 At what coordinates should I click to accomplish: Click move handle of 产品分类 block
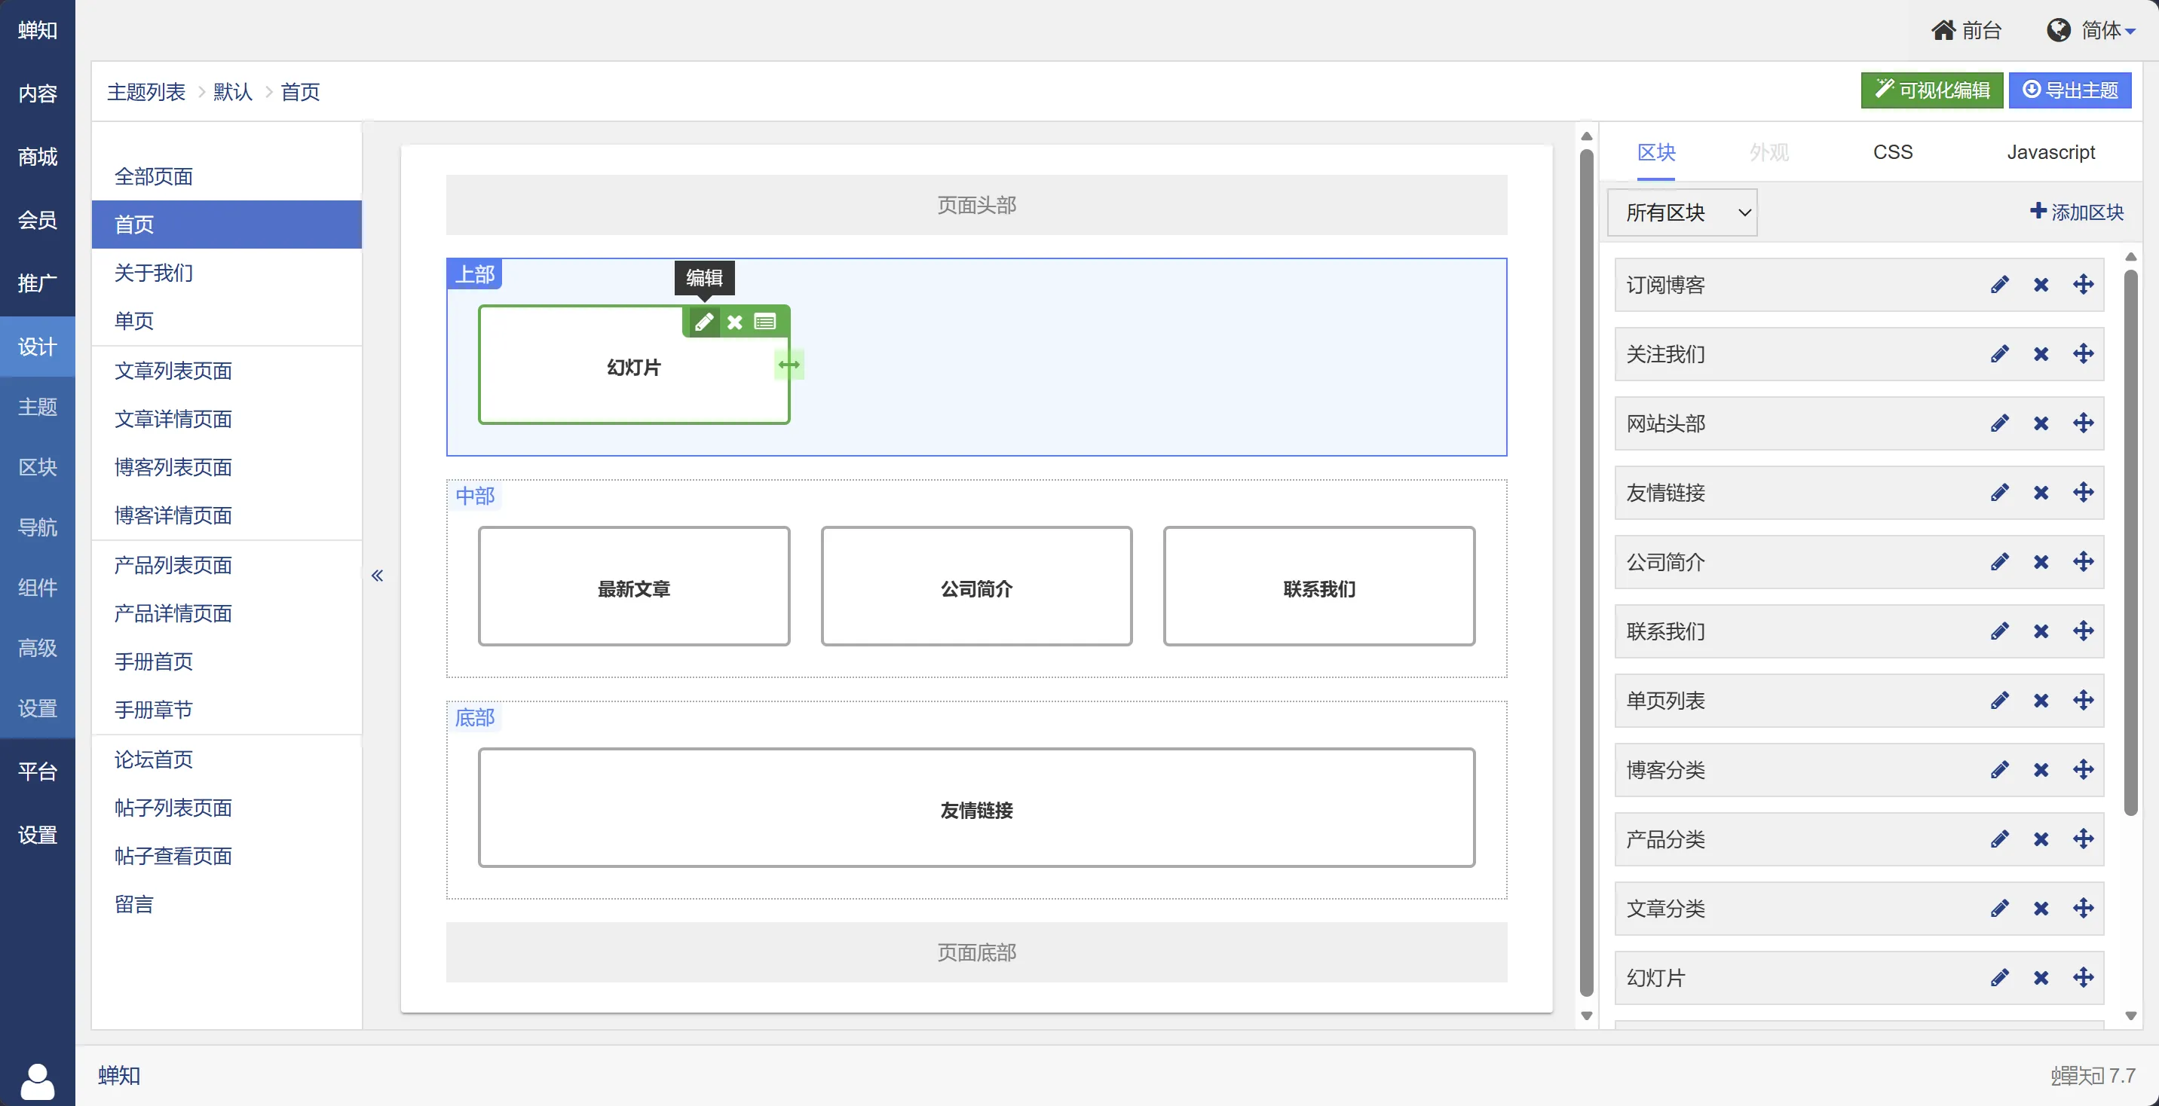coord(2084,839)
